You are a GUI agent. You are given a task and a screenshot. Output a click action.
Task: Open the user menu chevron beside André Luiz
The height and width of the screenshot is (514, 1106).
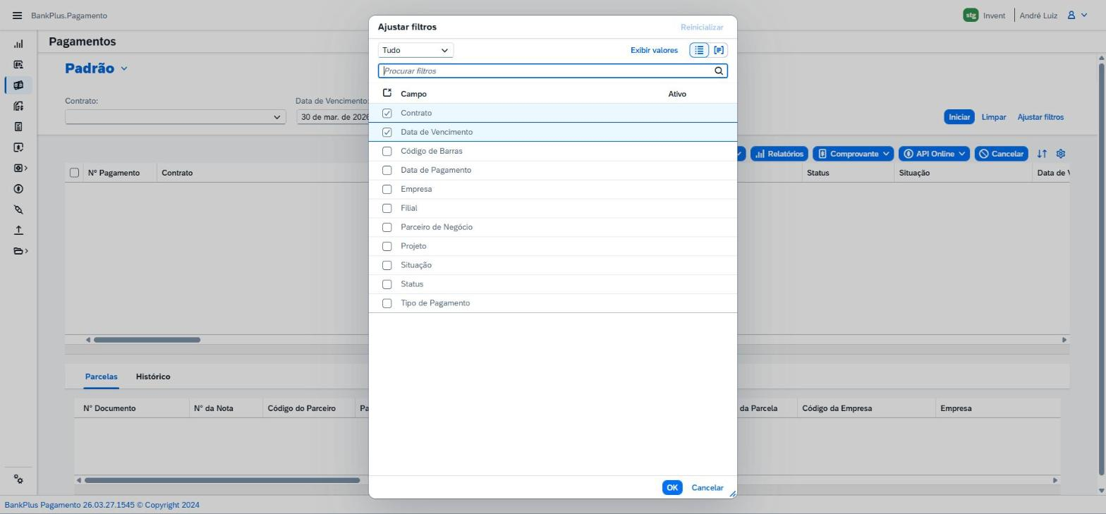[x=1085, y=15]
